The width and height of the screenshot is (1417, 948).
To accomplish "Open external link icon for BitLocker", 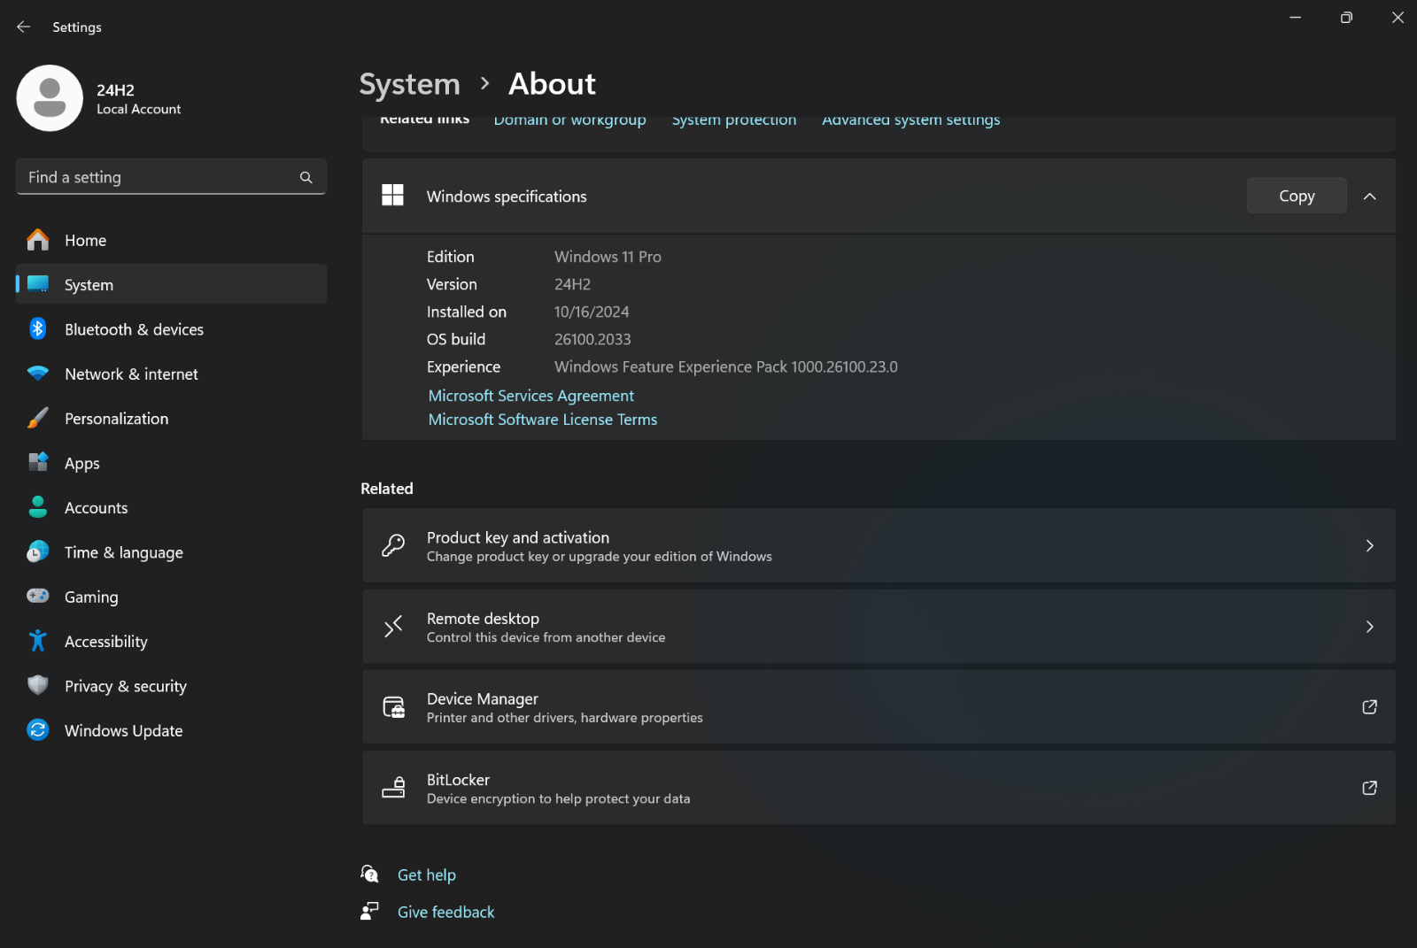I will coord(1369,788).
